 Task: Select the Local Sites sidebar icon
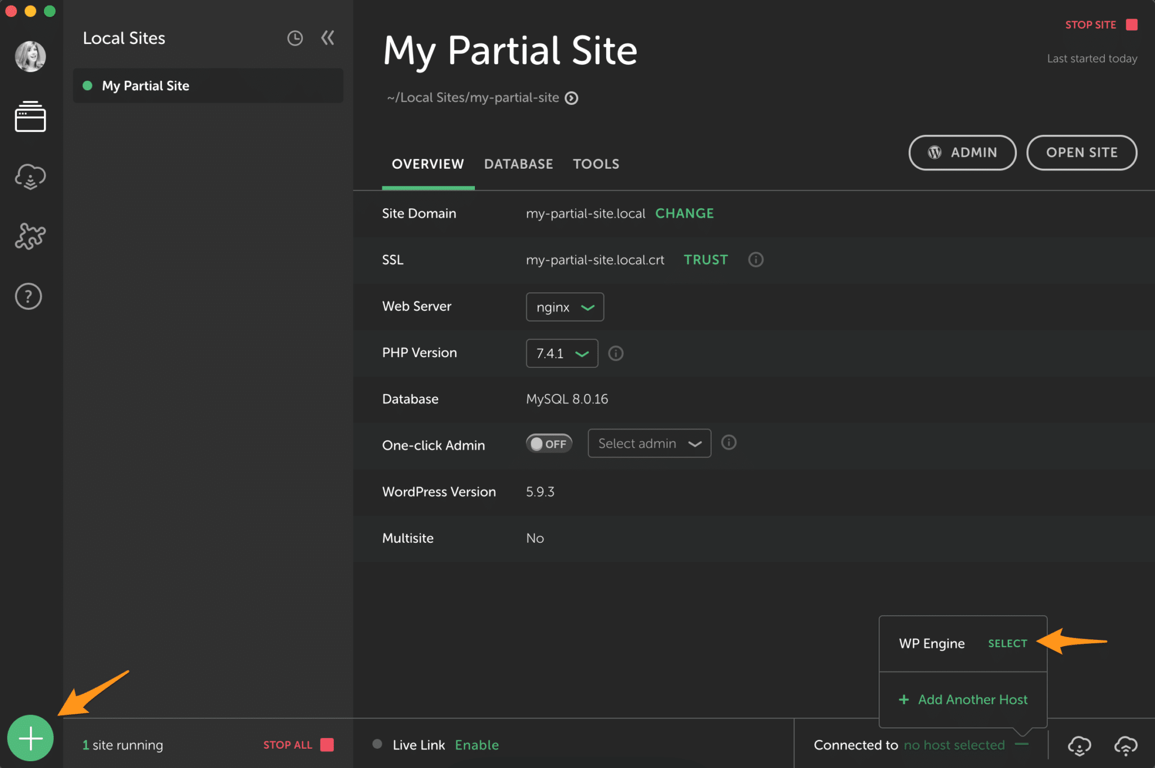coord(30,117)
